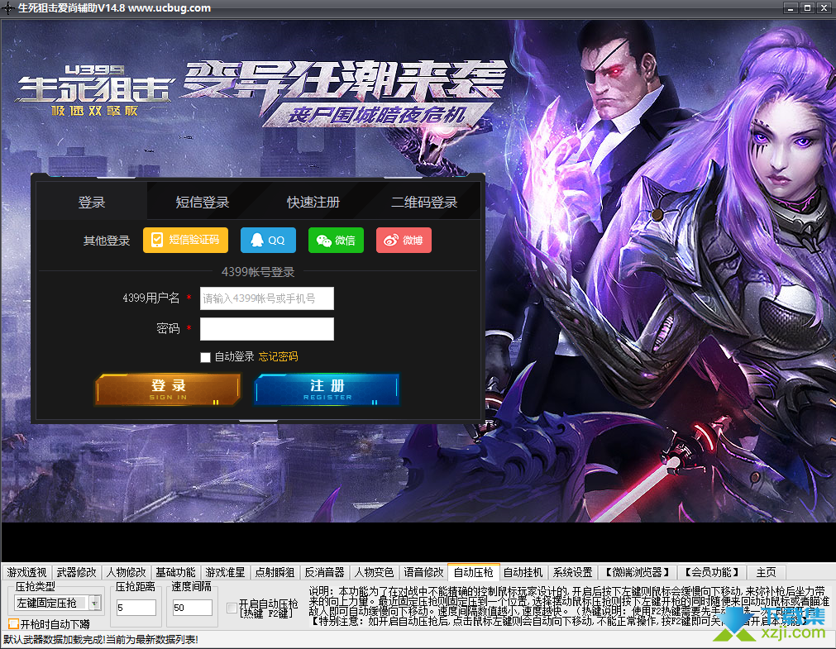Click the 速度间隔 value field
The image size is (836, 649).
tap(192, 608)
